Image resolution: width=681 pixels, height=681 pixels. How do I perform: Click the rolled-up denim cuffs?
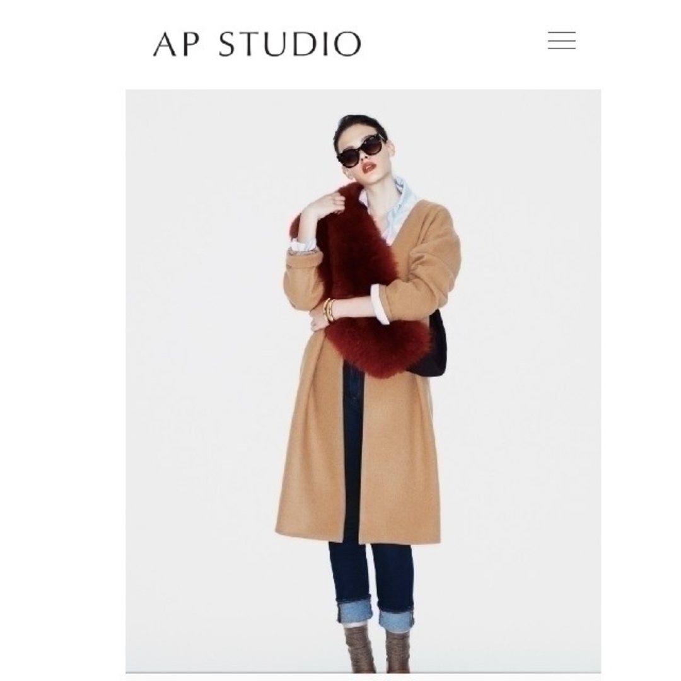click(375, 614)
